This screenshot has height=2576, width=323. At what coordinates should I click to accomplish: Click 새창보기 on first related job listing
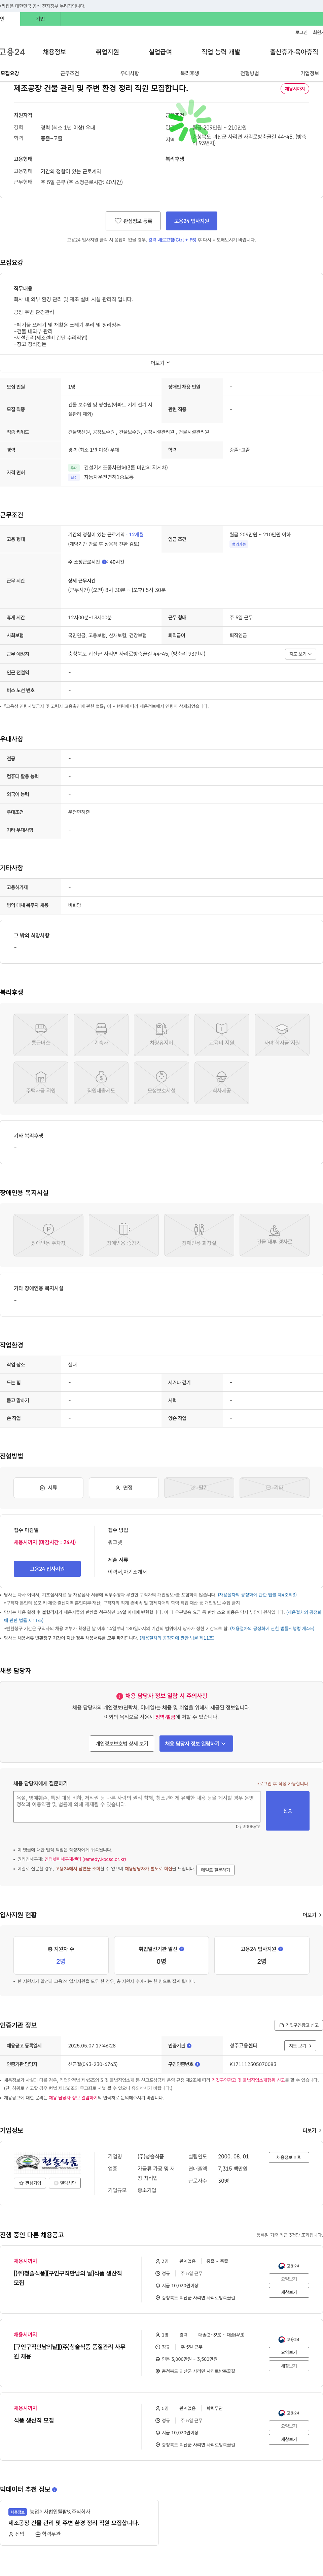[289, 2292]
